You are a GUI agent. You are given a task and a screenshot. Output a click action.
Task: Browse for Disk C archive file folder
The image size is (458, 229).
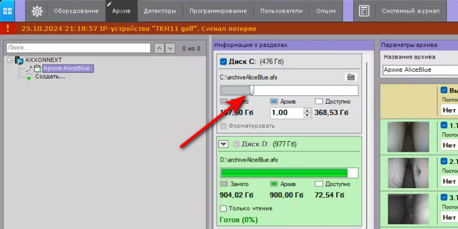350,77
